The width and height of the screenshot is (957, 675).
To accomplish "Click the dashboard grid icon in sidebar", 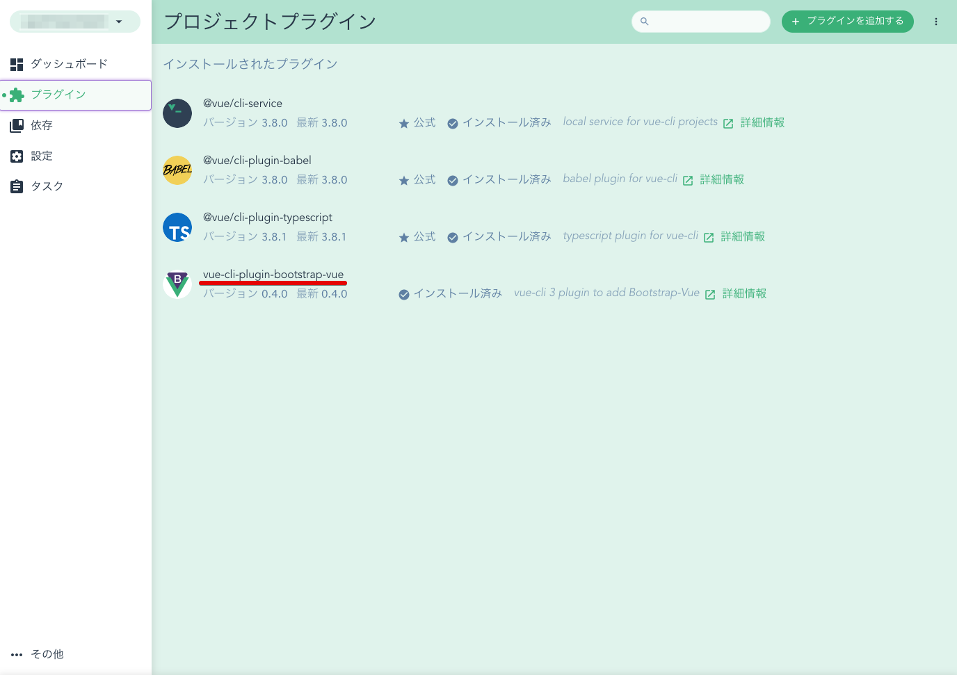I will tap(17, 65).
